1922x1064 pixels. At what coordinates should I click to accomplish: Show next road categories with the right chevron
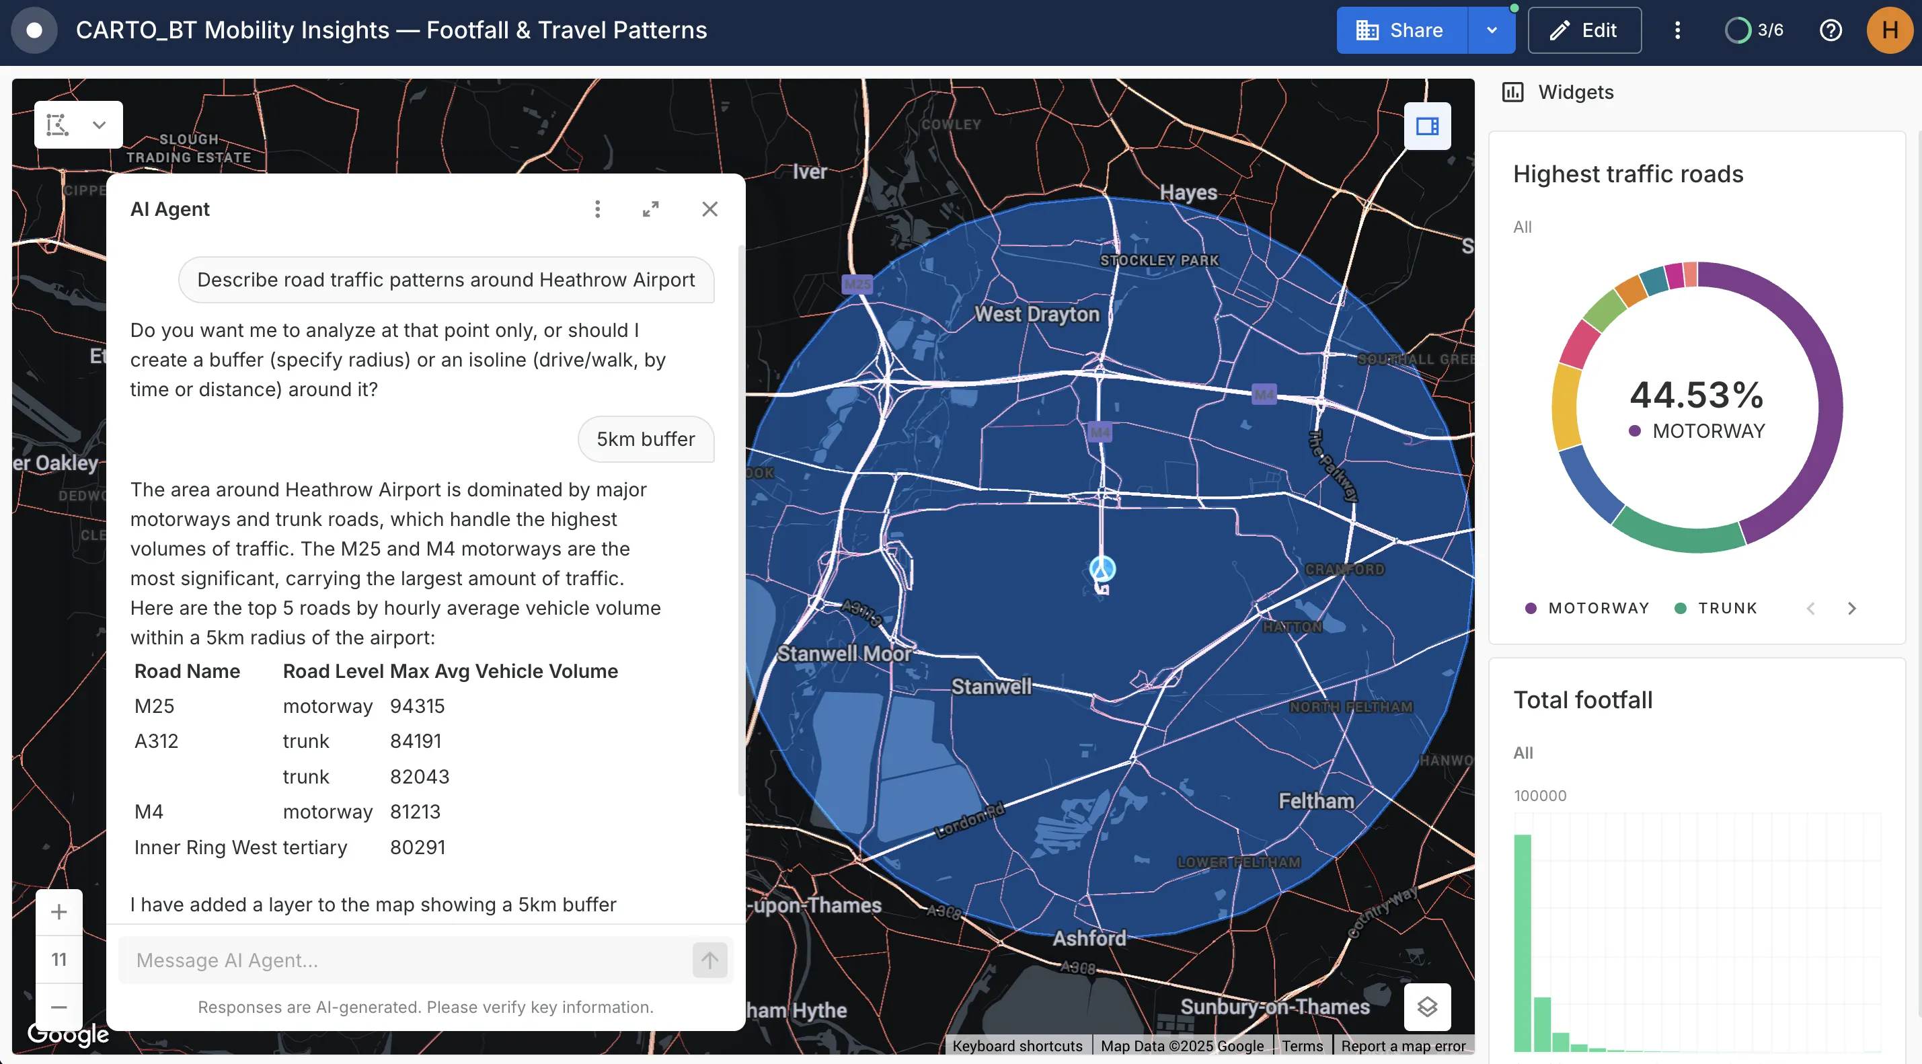pyautogui.click(x=1853, y=607)
